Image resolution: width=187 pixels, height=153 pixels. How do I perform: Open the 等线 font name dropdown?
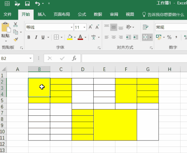tap(72, 27)
